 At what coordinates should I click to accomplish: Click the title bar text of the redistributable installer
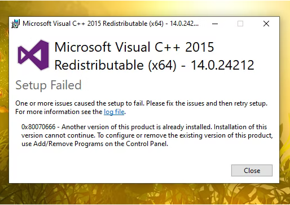111,24
